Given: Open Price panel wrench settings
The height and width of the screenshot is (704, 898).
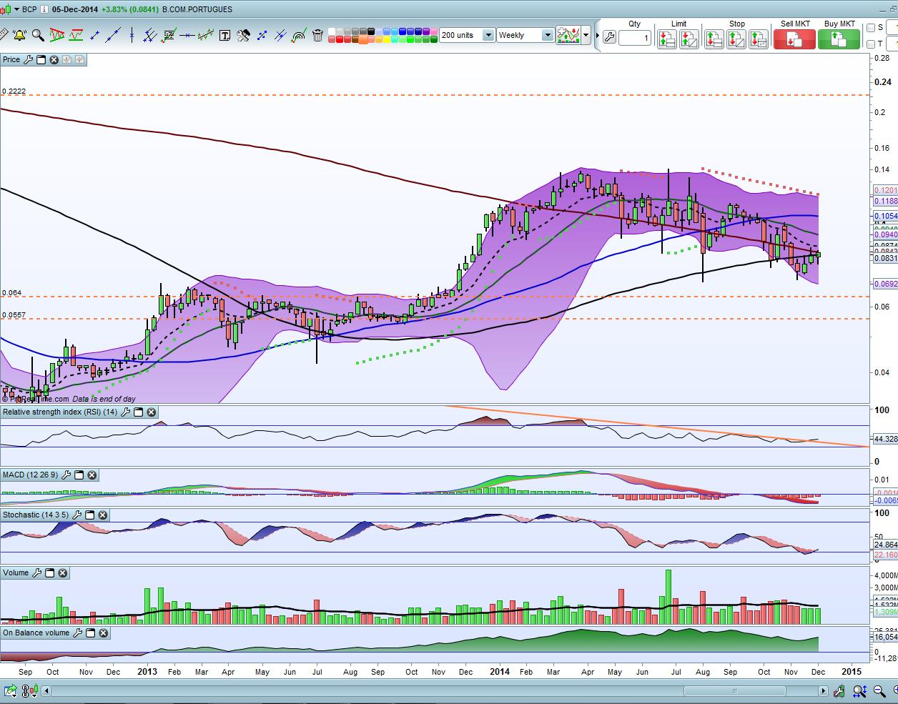Looking at the screenshot, I should 29,60.
